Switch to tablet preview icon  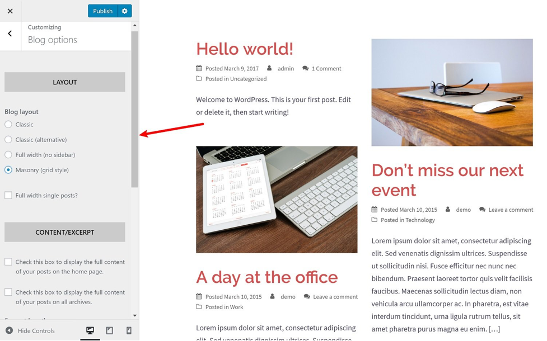(110, 330)
